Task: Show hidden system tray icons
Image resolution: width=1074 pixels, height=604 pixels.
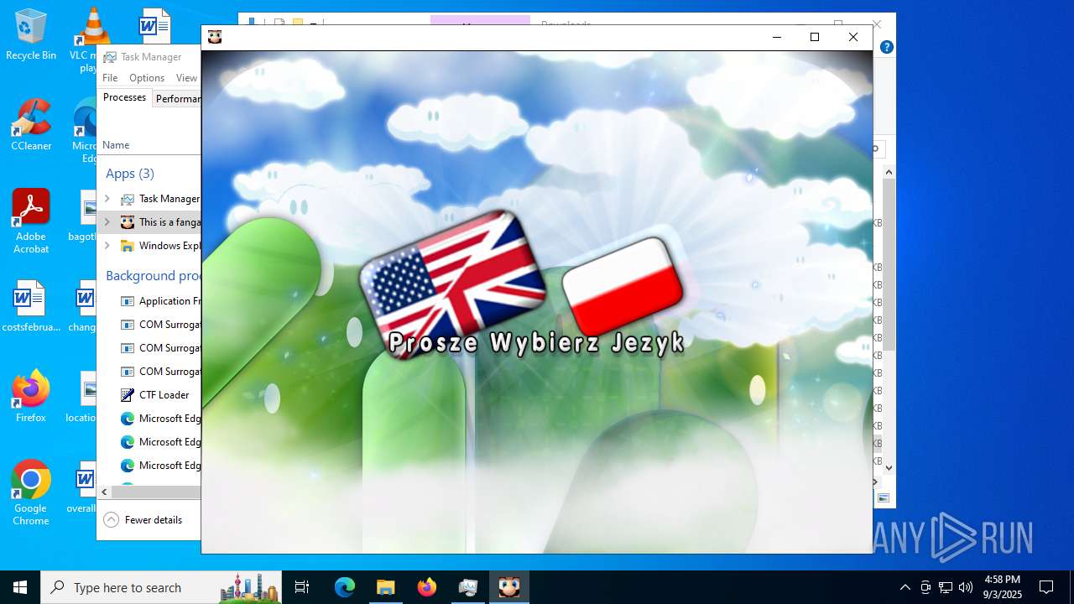Action: (x=905, y=587)
